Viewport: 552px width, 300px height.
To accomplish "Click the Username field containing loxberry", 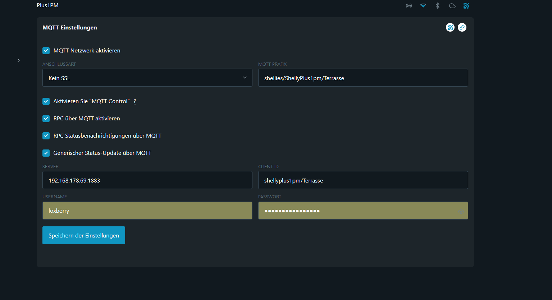I will pos(147,211).
